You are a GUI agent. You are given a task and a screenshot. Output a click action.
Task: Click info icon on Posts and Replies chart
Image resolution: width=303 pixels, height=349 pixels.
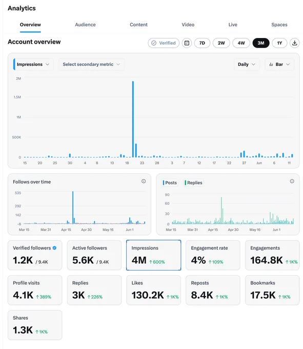[292, 181]
